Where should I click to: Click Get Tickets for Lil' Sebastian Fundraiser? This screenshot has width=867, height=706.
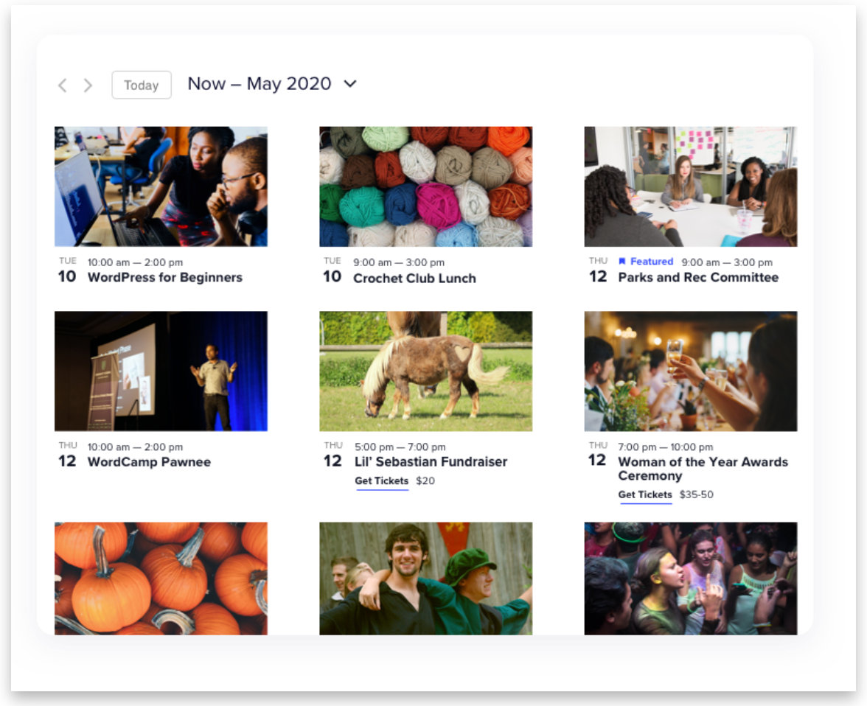tap(381, 481)
